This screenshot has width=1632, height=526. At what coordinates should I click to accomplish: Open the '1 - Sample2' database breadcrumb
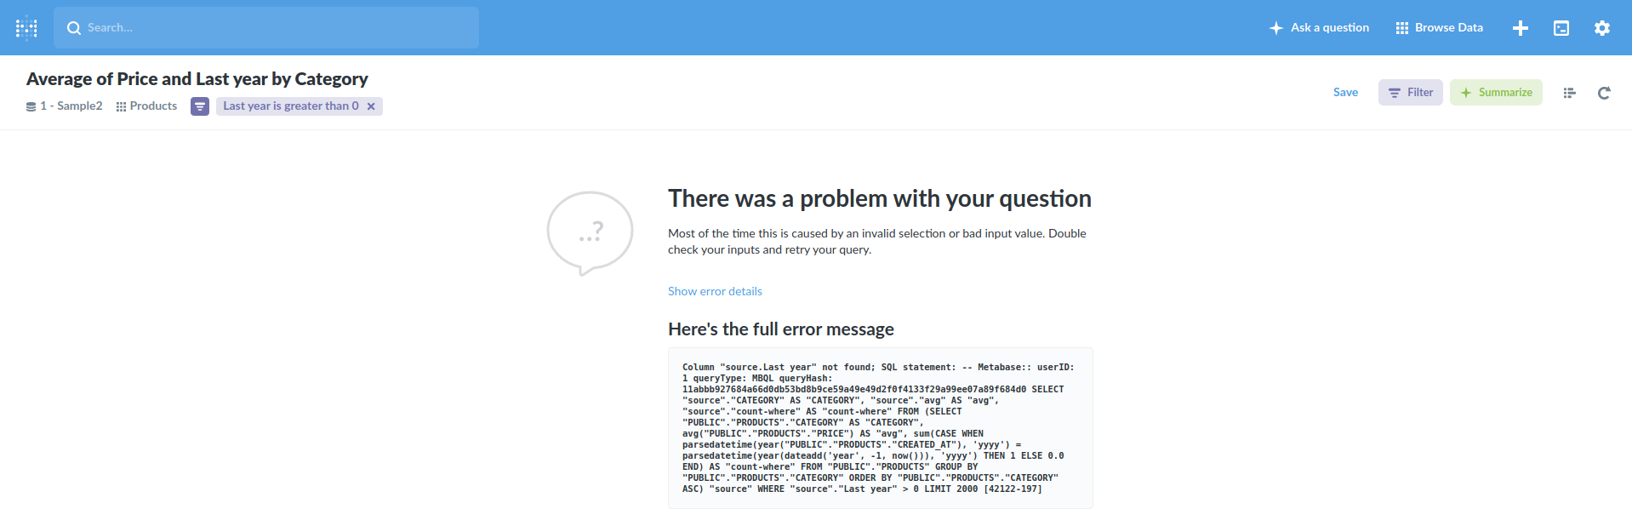point(70,106)
